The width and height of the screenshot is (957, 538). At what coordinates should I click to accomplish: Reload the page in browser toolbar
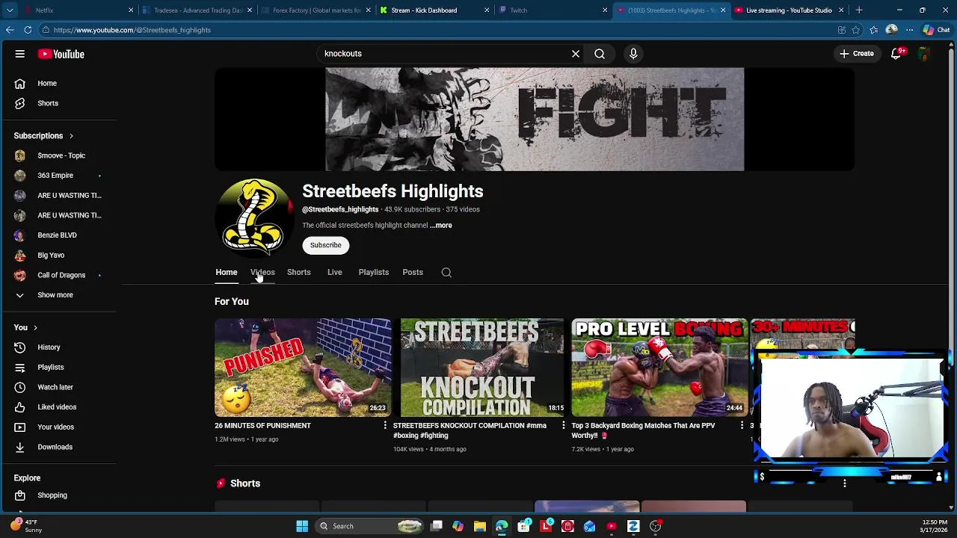pyautogui.click(x=28, y=30)
